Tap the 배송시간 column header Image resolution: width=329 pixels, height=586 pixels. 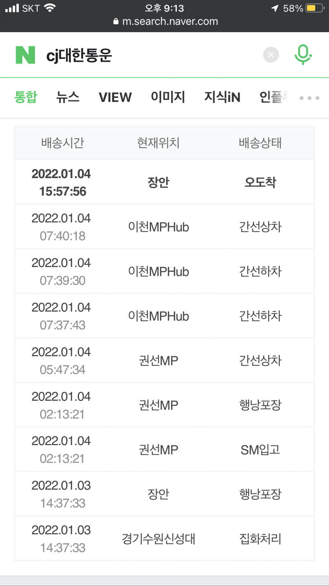[x=62, y=143]
